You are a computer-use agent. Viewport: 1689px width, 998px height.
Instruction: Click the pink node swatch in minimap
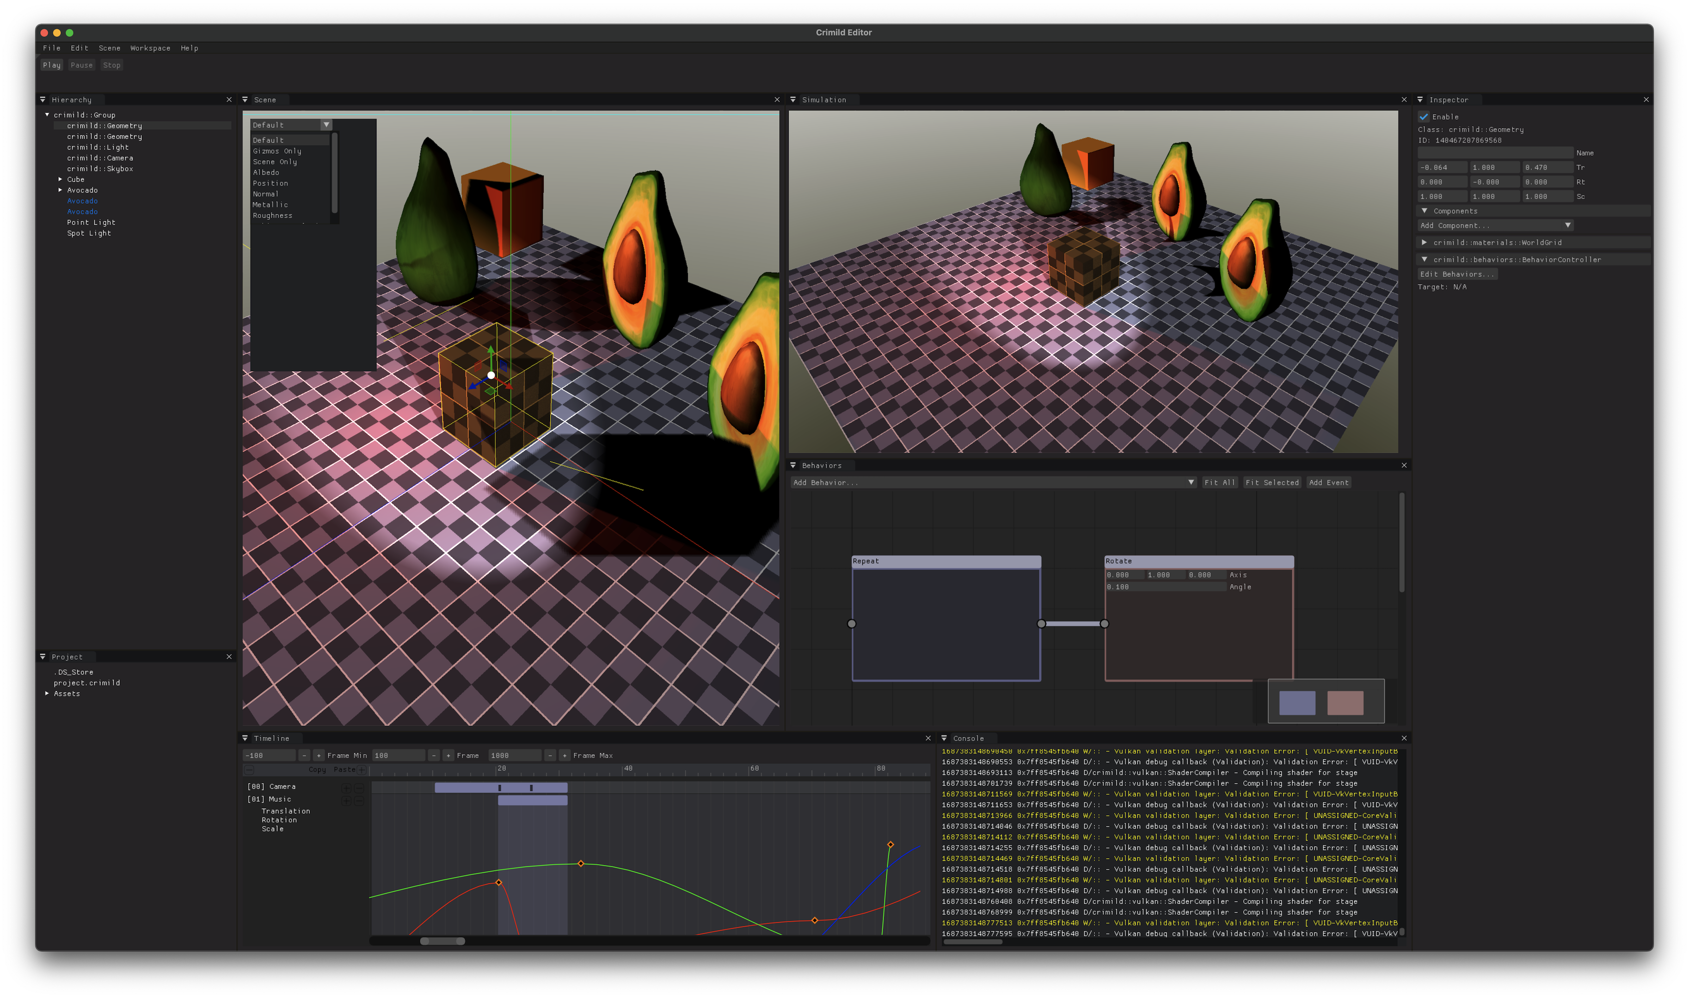[x=1345, y=703]
